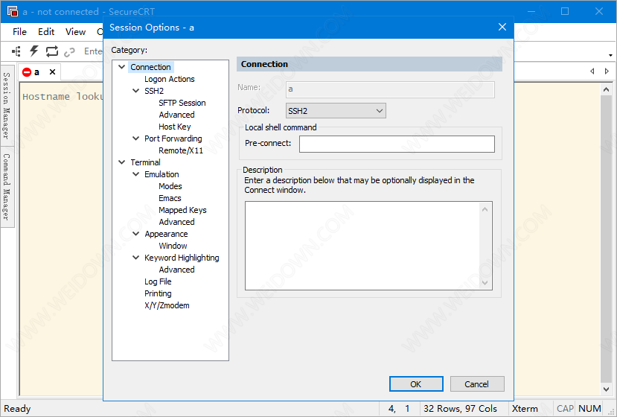
Task: Click the 32 Rows, 97 Cols status text
Action: [x=461, y=409]
